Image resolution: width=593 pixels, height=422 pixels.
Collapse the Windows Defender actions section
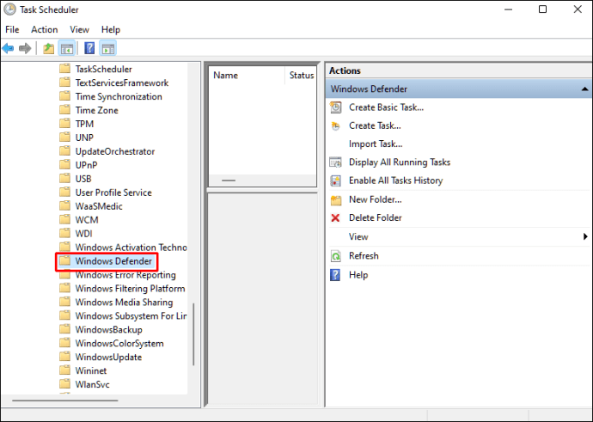coord(584,89)
